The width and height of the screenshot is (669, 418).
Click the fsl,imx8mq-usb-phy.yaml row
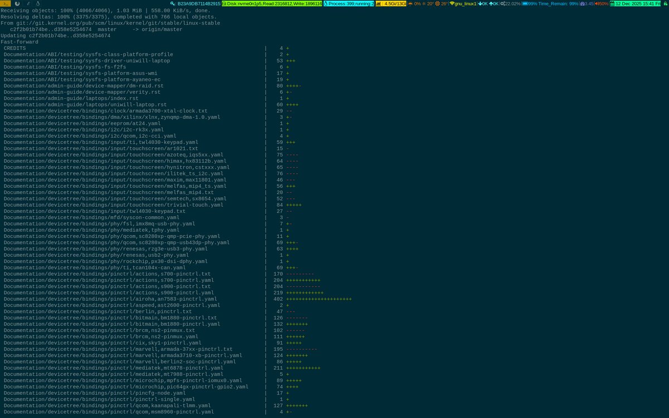pyautogui.click(x=147, y=223)
